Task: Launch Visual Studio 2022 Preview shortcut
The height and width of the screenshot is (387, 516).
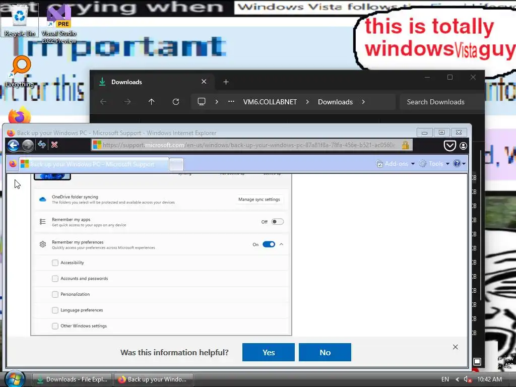Action: click(59, 24)
